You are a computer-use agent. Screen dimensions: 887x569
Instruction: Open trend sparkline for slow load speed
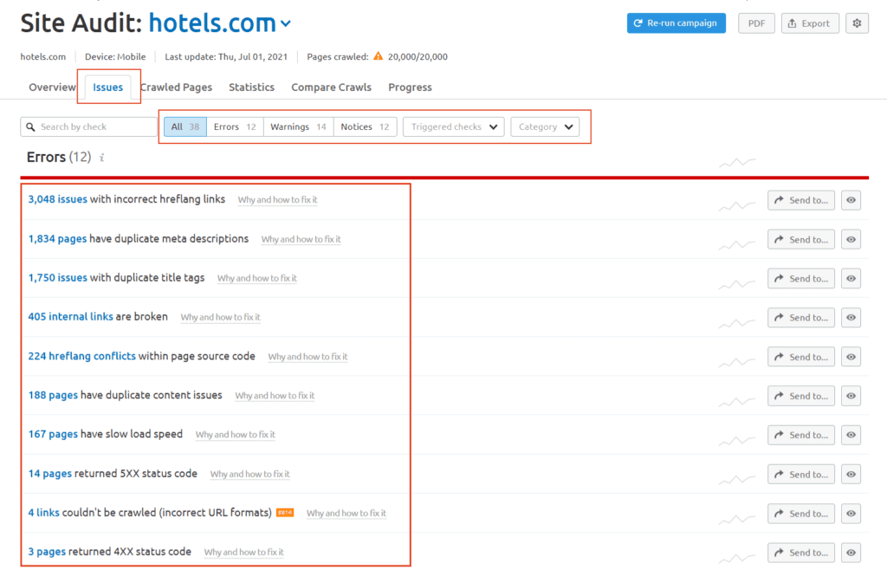[x=736, y=441]
